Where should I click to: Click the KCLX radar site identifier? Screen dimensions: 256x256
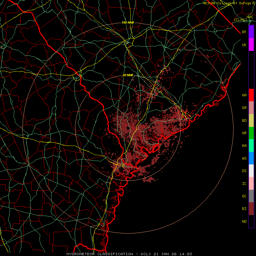(x=146, y=254)
